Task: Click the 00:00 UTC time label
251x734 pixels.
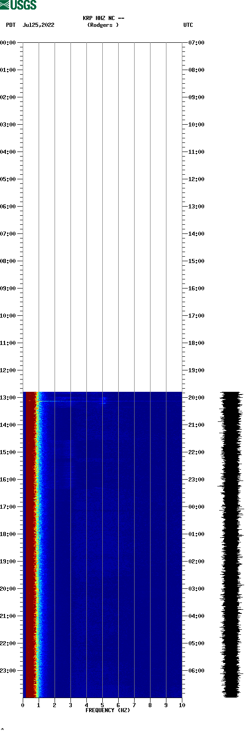Action: point(196,507)
